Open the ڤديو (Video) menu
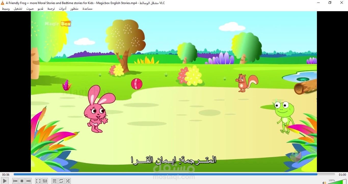This screenshot has width=348, height=184. point(41,9)
